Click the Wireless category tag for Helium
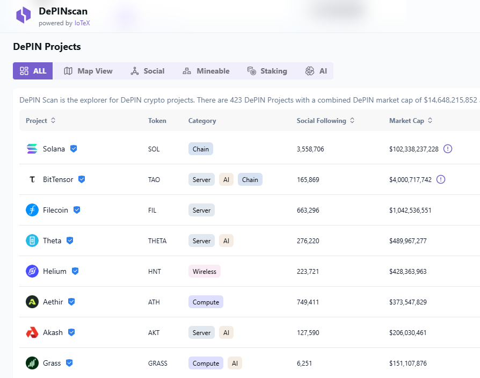This screenshot has height=378, width=480. tap(204, 272)
